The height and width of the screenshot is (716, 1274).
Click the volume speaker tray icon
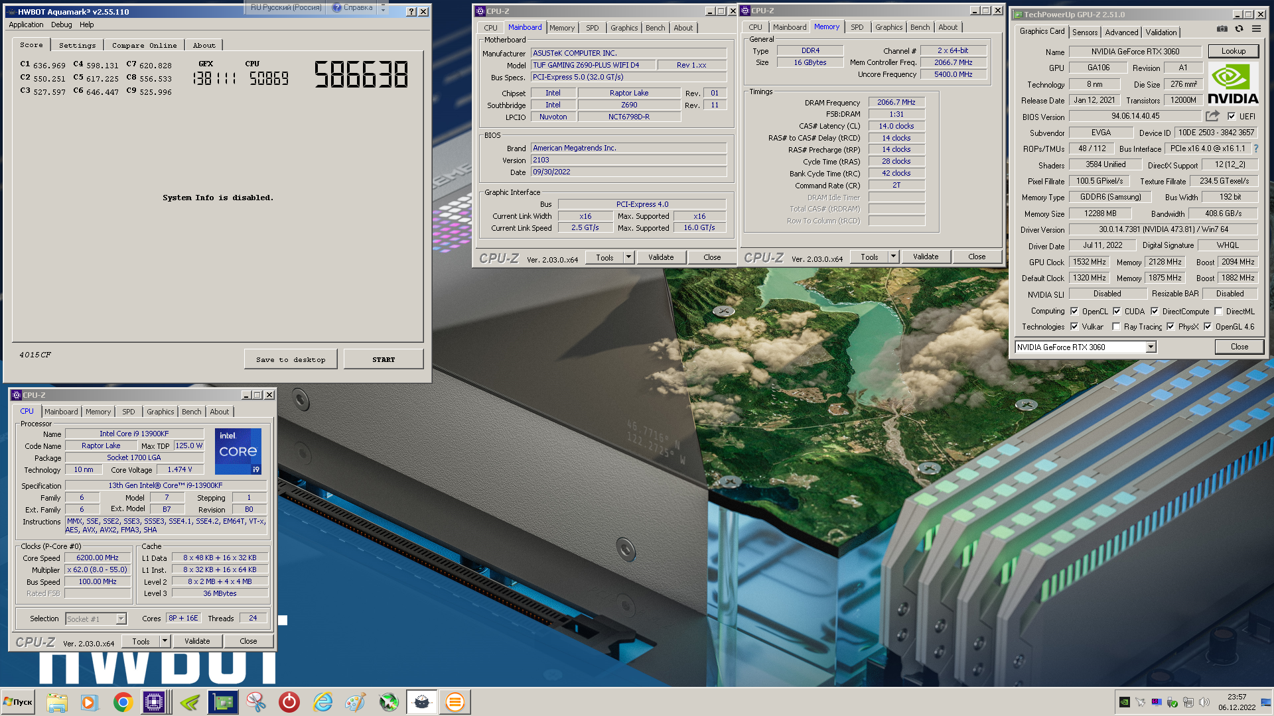pyautogui.click(x=1204, y=702)
